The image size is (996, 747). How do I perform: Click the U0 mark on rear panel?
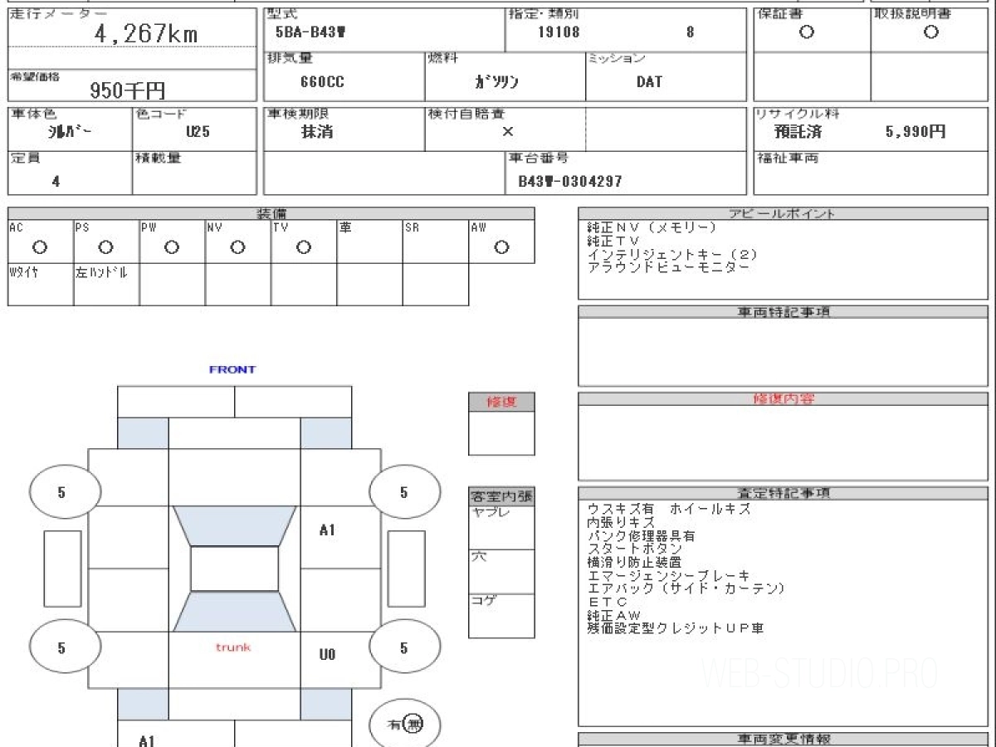point(327,655)
